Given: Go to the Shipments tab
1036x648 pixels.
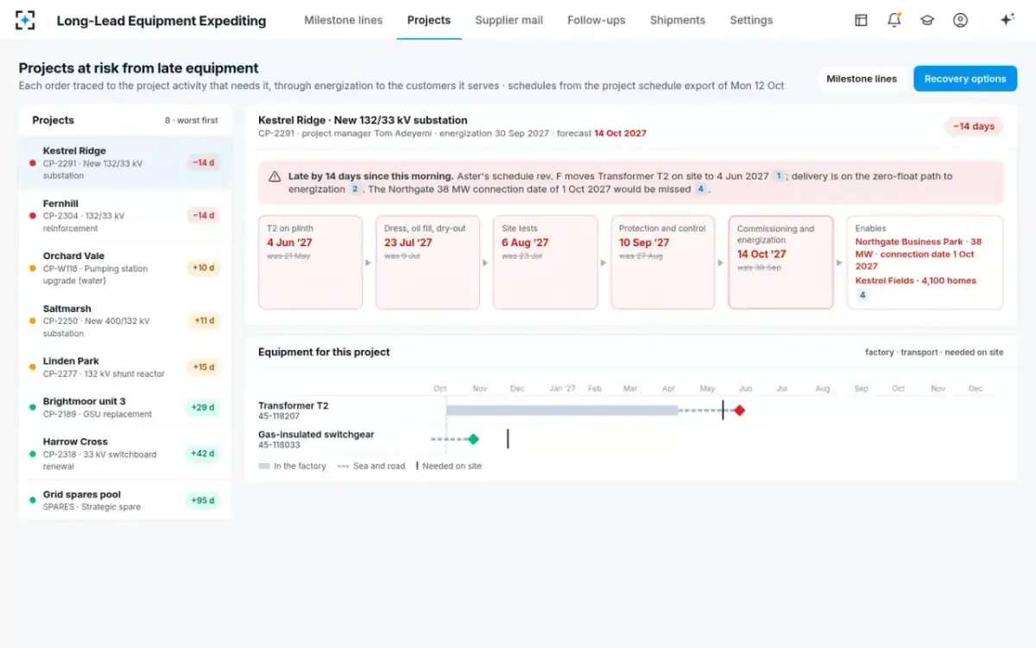Looking at the screenshot, I should point(677,20).
